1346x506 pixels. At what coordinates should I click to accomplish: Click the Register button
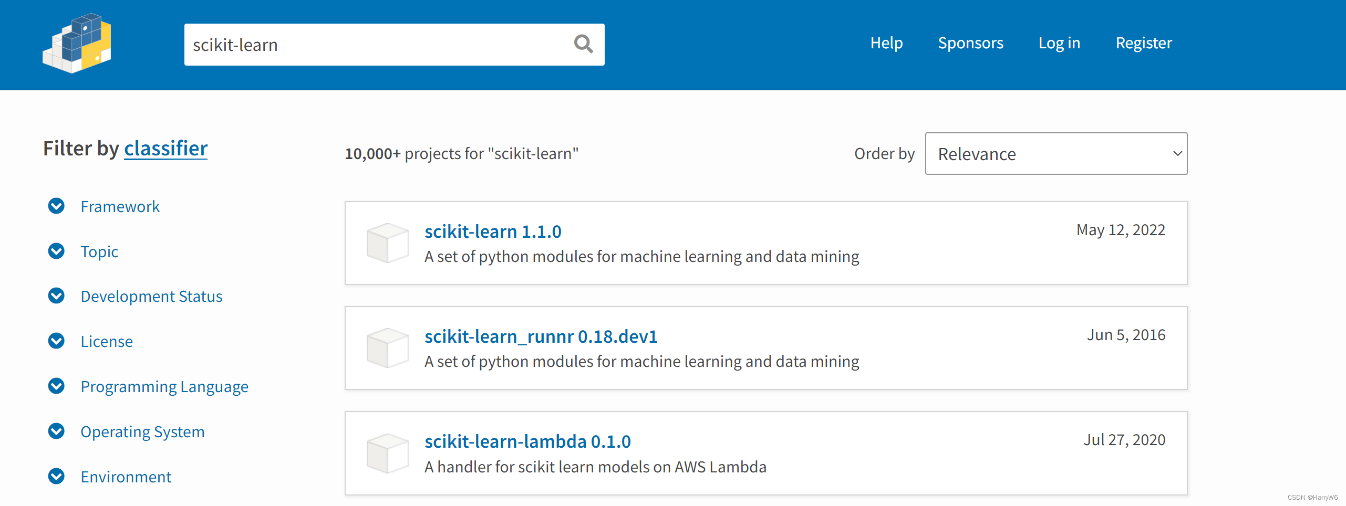coord(1143,43)
